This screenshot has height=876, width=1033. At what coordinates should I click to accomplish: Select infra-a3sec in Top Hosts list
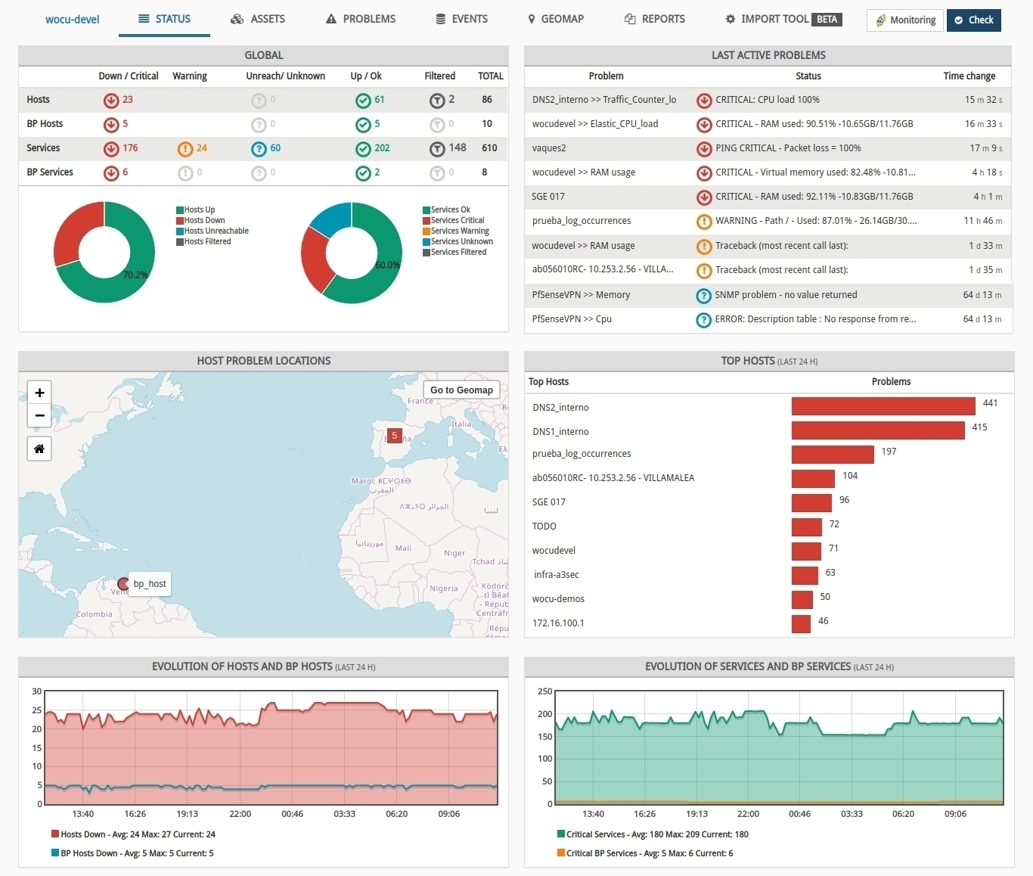click(x=556, y=575)
